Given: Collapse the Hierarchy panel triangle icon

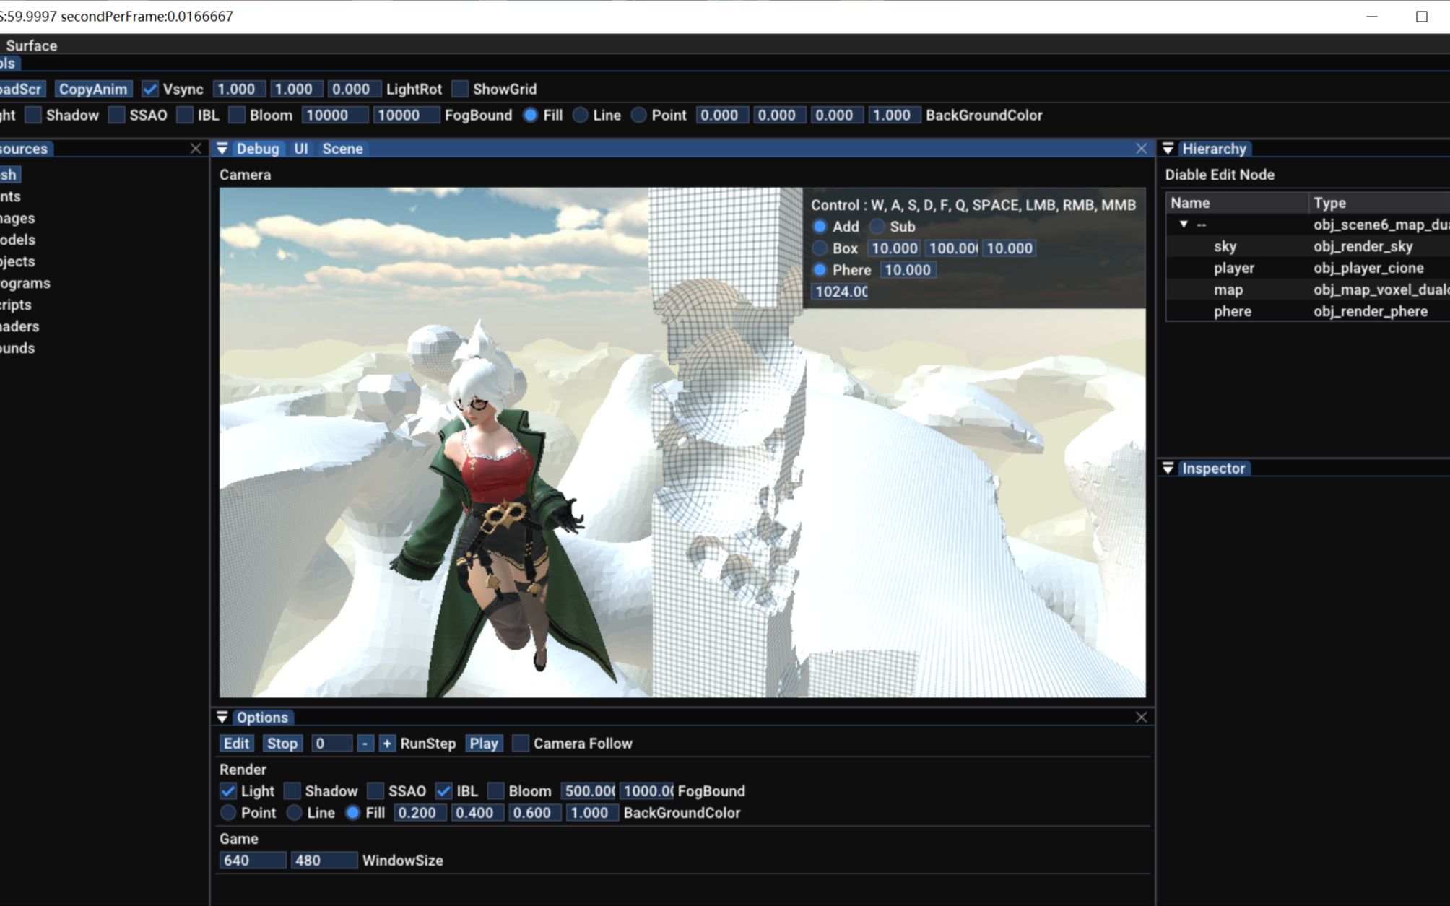Looking at the screenshot, I should [x=1168, y=149].
